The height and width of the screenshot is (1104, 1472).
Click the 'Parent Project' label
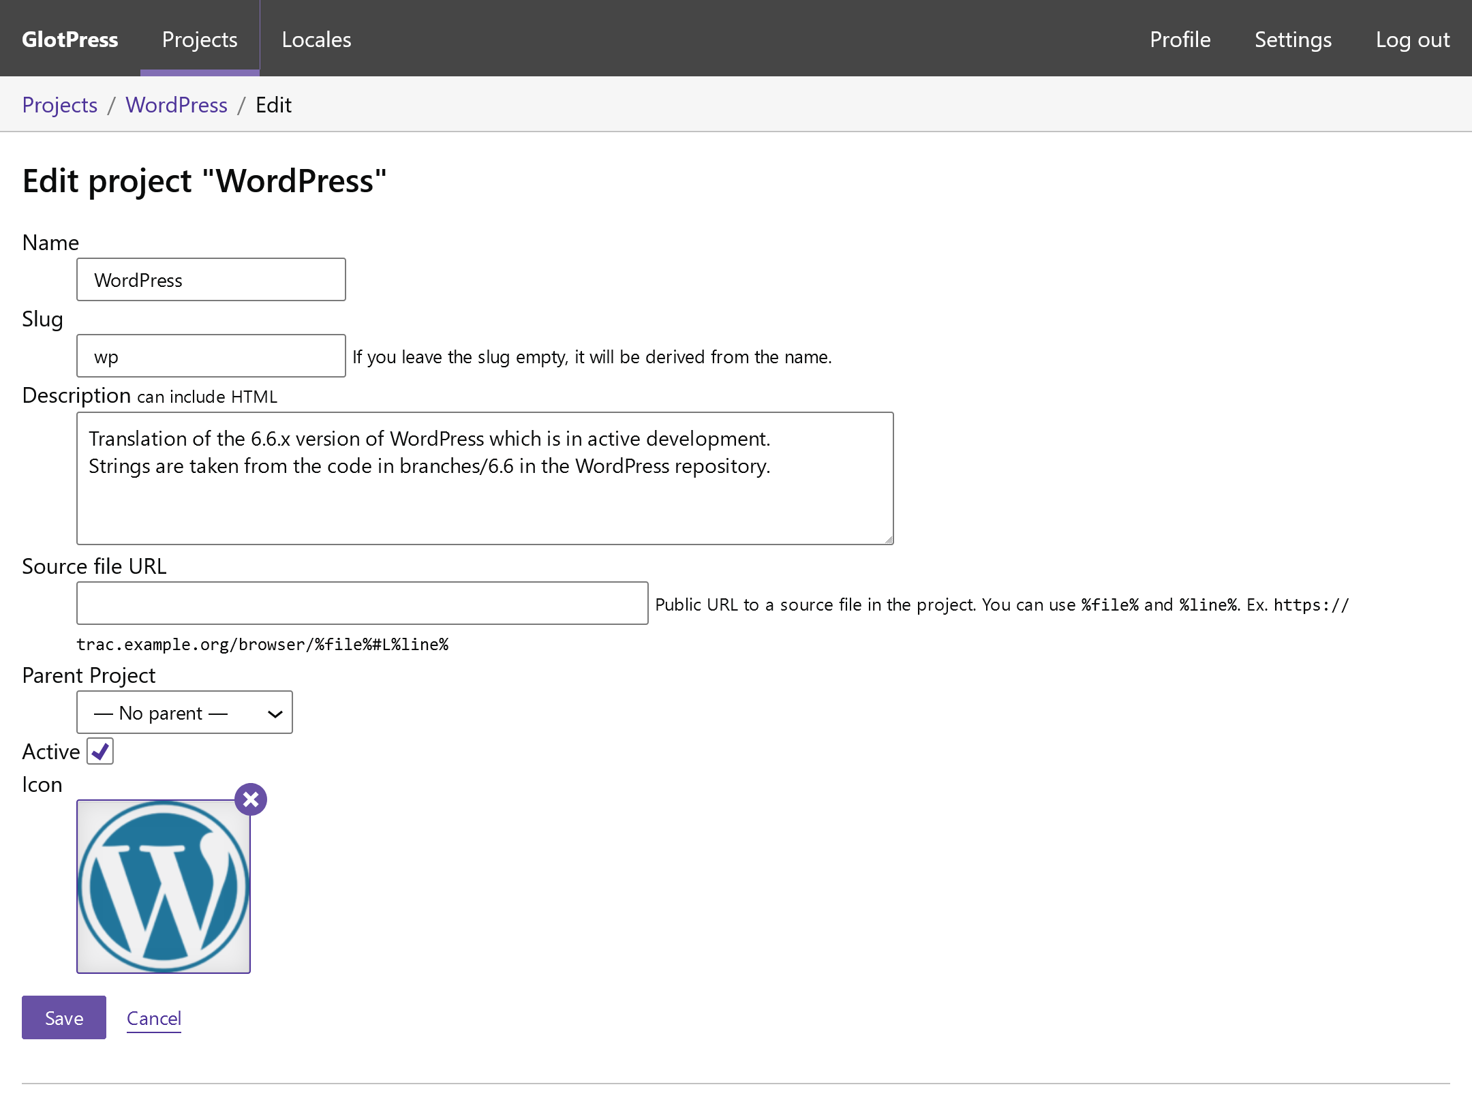tap(89, 675)
